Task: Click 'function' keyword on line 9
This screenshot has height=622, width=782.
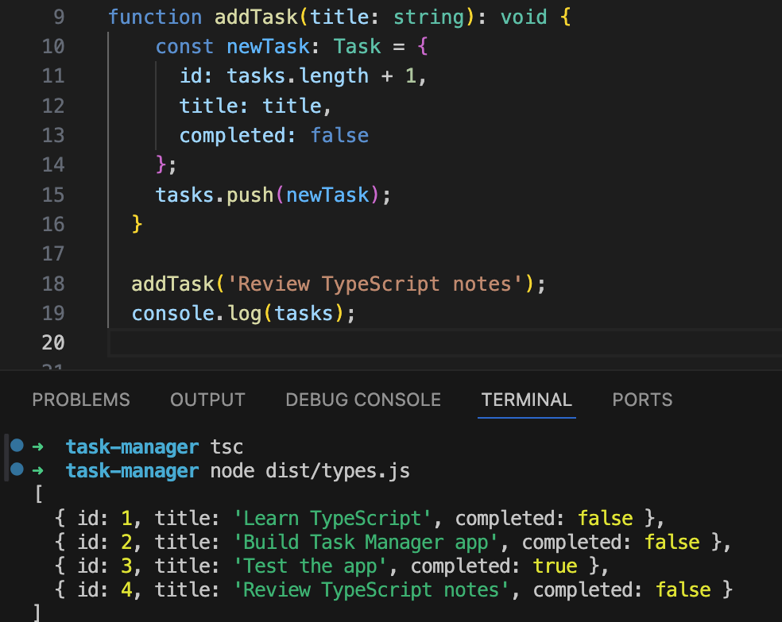Action: pos(155,17)
